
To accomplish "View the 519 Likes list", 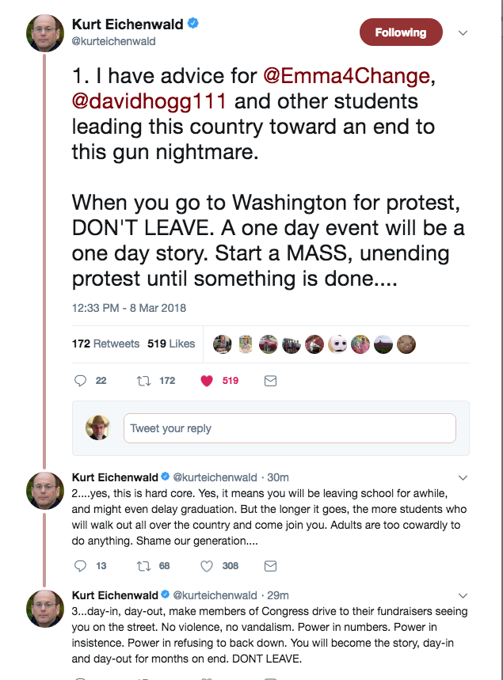I will [x=171, y=344].
